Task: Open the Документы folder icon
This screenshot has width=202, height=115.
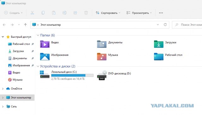Action: point(102,44)
